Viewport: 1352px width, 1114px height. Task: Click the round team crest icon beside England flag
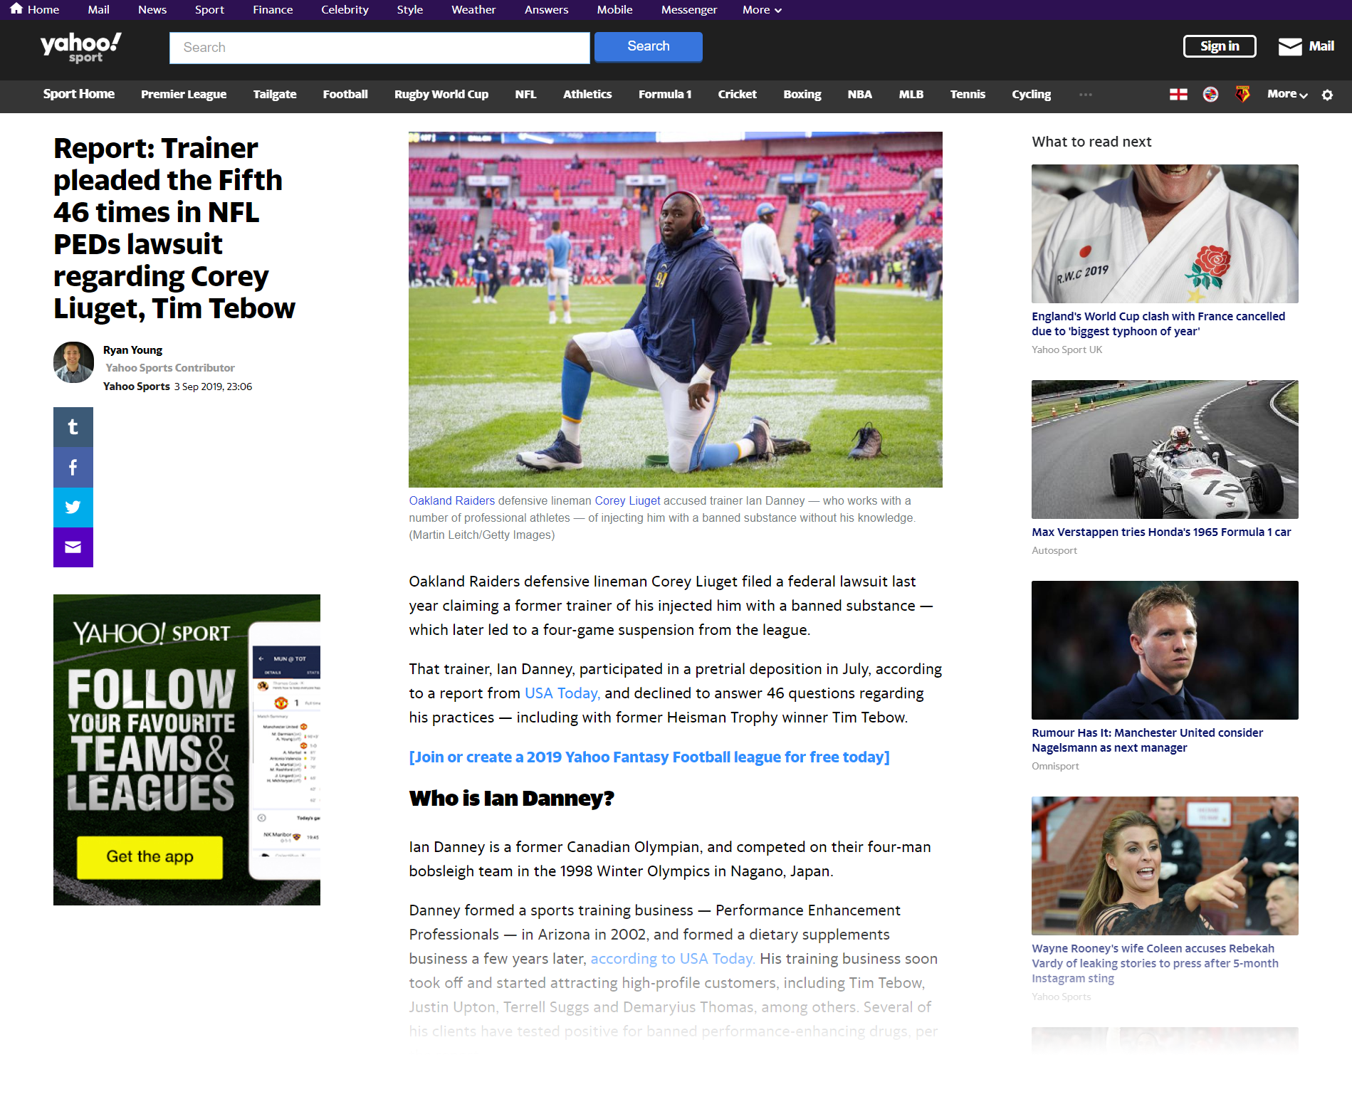(1210, 94)
